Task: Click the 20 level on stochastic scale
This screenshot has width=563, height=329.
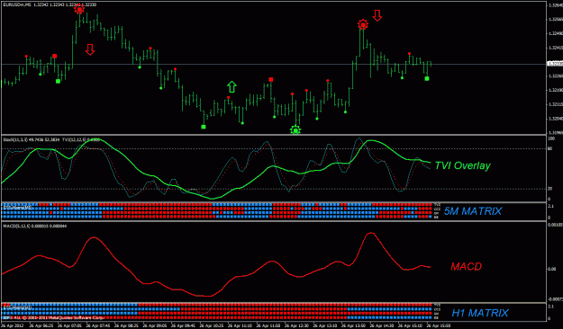Action: 550,189
